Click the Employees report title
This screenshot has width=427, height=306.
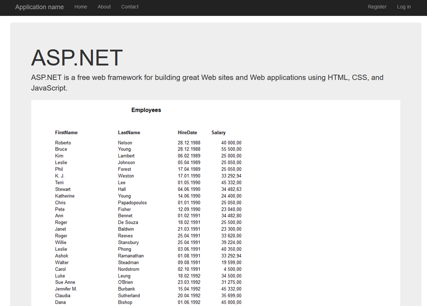click(146, 110)
